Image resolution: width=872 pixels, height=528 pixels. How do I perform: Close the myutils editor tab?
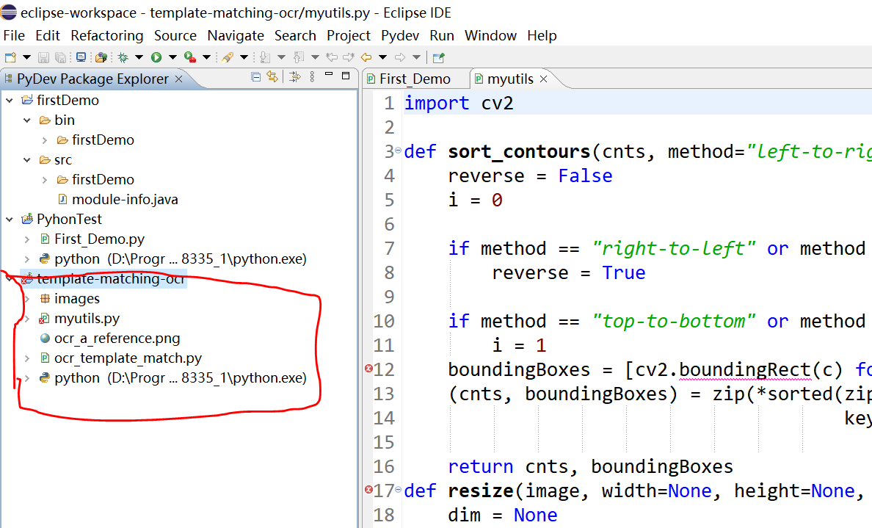[x=543, y=79]
